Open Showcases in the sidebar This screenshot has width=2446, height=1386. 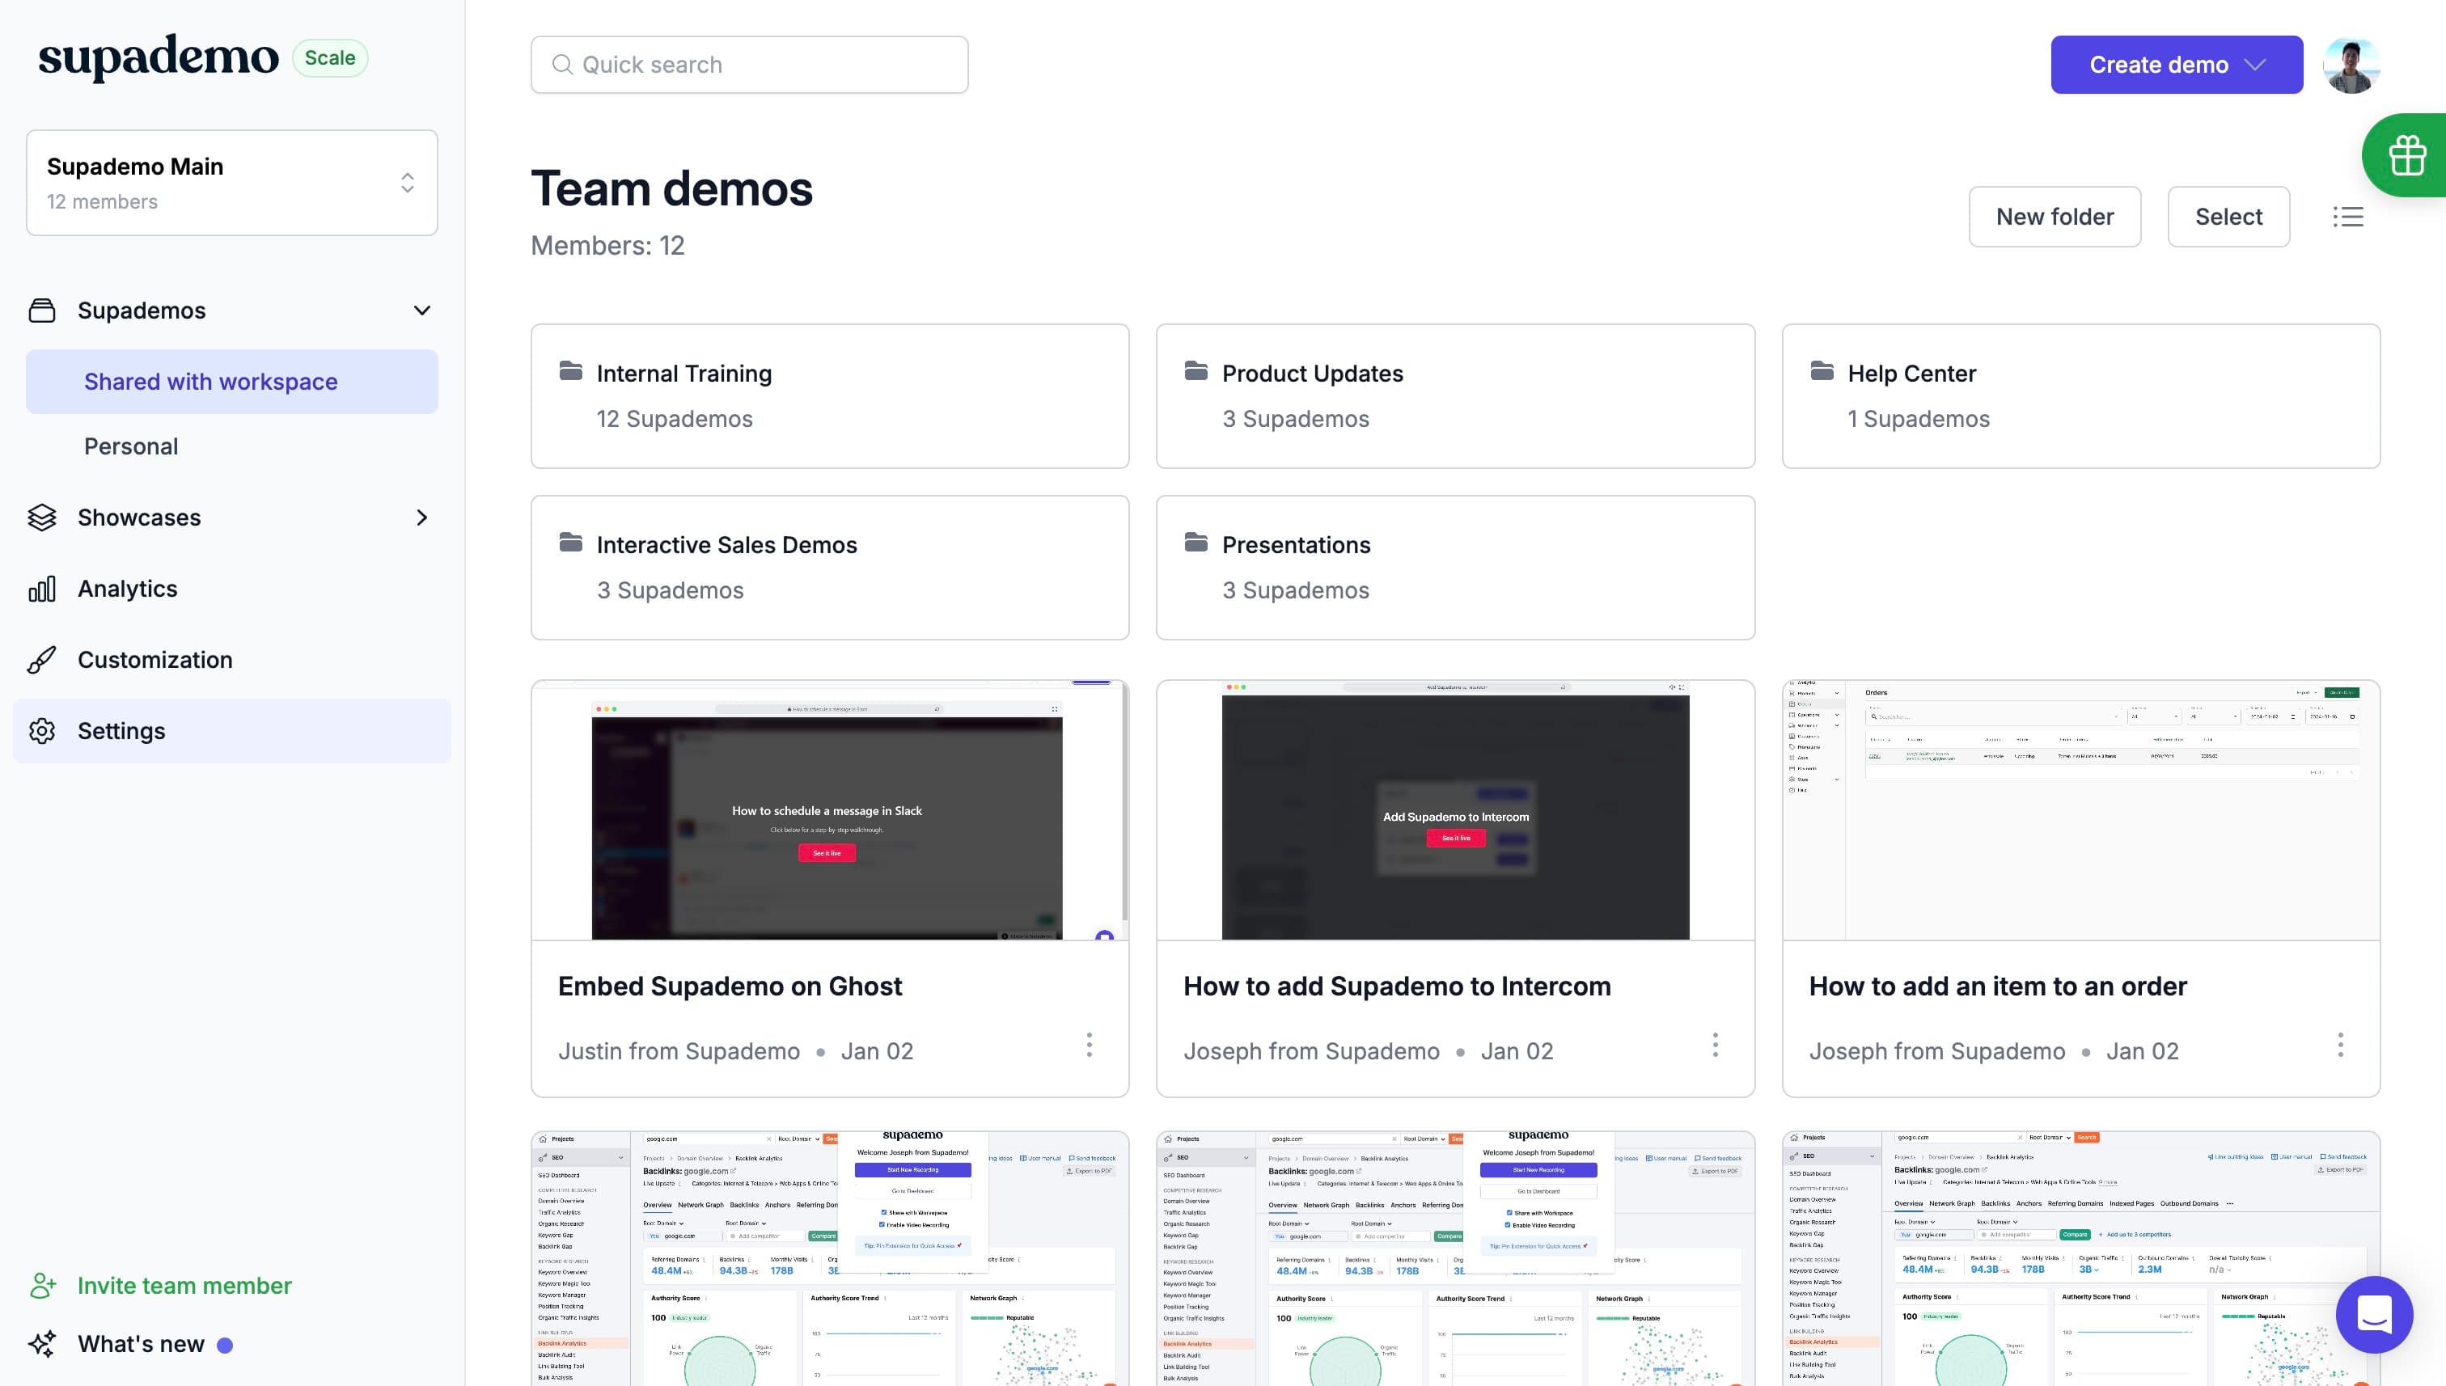point(139,518)
